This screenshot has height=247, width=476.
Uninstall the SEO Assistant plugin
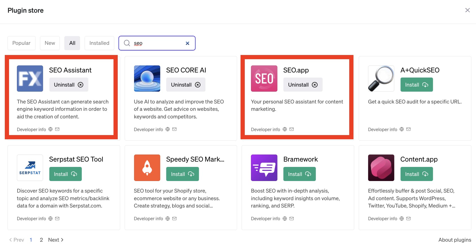point(69,85)
